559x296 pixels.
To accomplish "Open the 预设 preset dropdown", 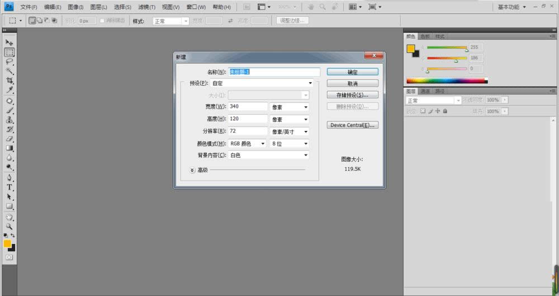I will coord(271,83).
